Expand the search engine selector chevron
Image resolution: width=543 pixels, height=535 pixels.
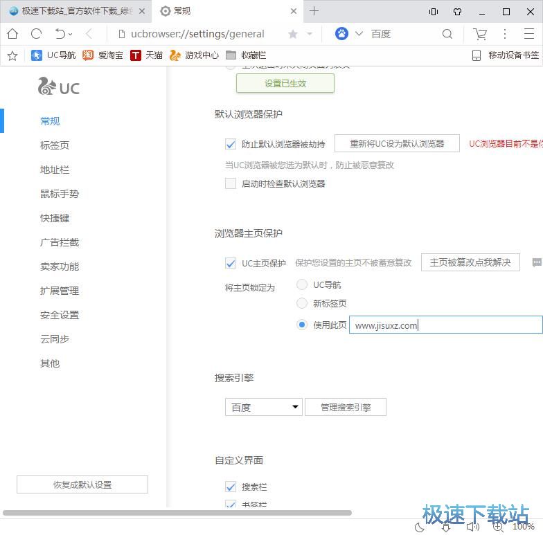359,33
